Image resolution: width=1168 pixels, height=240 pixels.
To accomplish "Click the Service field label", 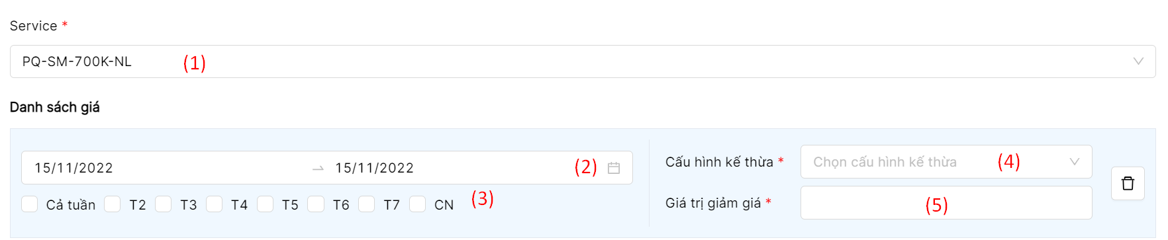I will click(x=34, y=26).
